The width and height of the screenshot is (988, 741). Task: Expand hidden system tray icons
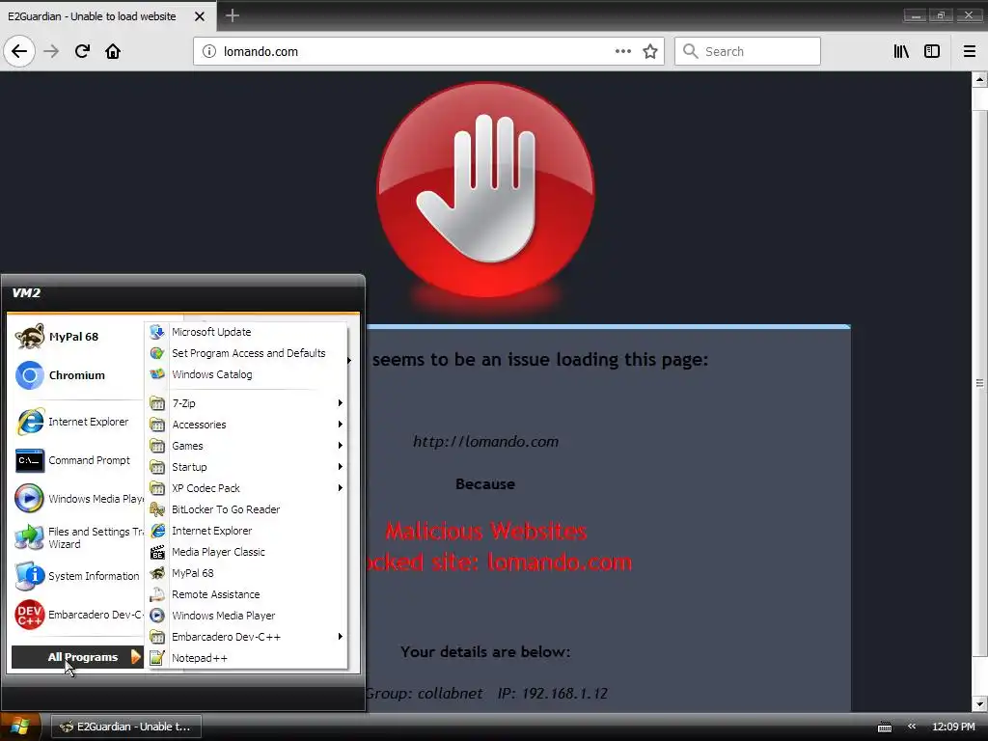click(911, 727)
